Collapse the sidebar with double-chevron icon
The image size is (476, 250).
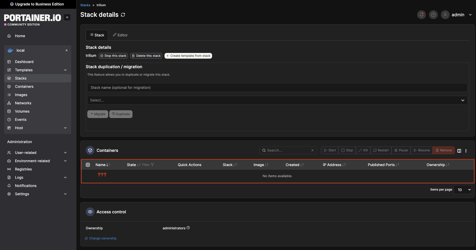67,17
